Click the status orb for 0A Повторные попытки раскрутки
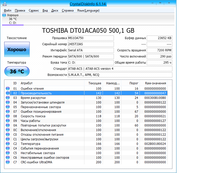The height and width of the screenshot is (173, 197). pyautogui.click(x=8, y=125)
